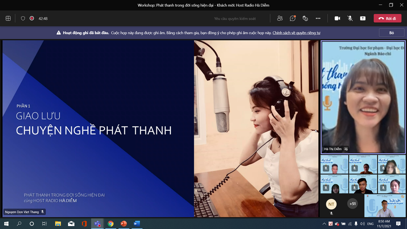Switch to Microsoft Teams on the taskbar
Screen dimensions: 407x229
click(97, 224)
